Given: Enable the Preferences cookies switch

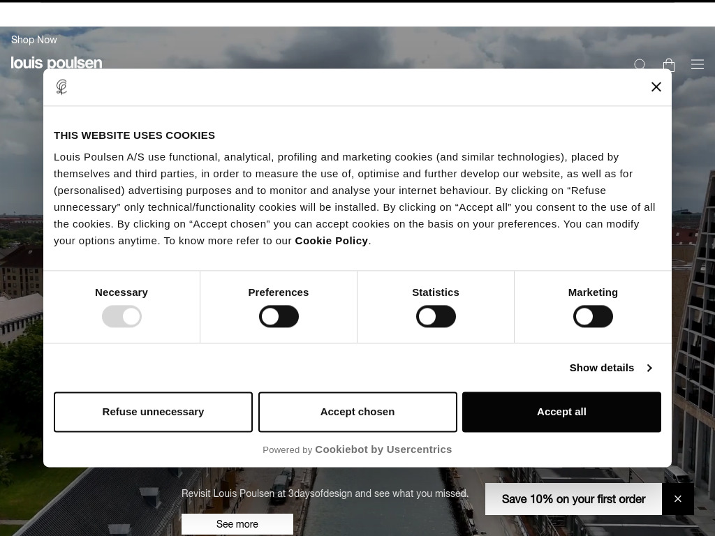Looking at the screenshot, I should tap(279, 317).
